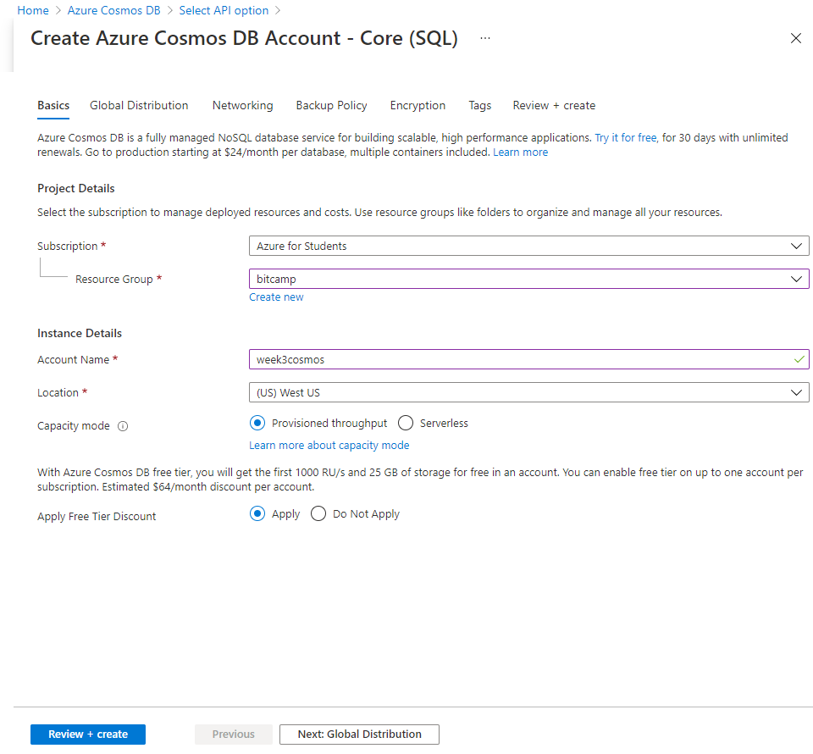
Task: Go to the Encryption tab
Action: pyautogui.click(x=418, y=105)
